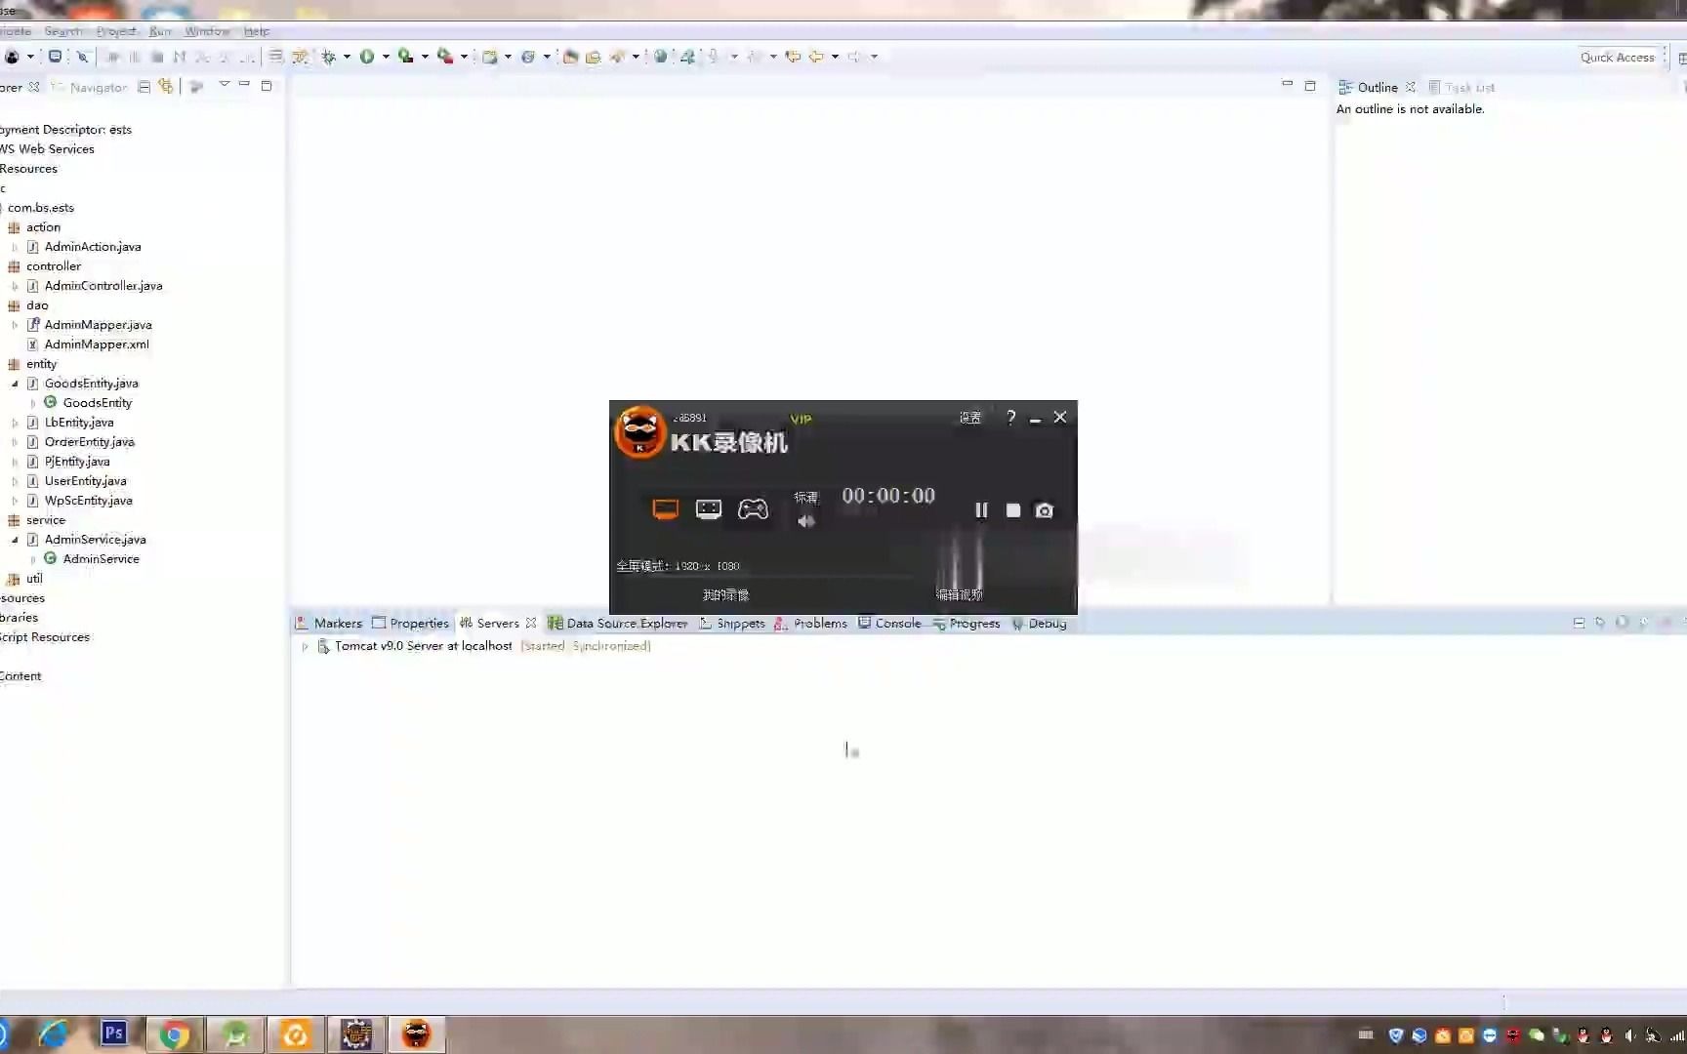Open the Search menu
This screenshot has width=1687, height=1054.
(x=62, y=31)
